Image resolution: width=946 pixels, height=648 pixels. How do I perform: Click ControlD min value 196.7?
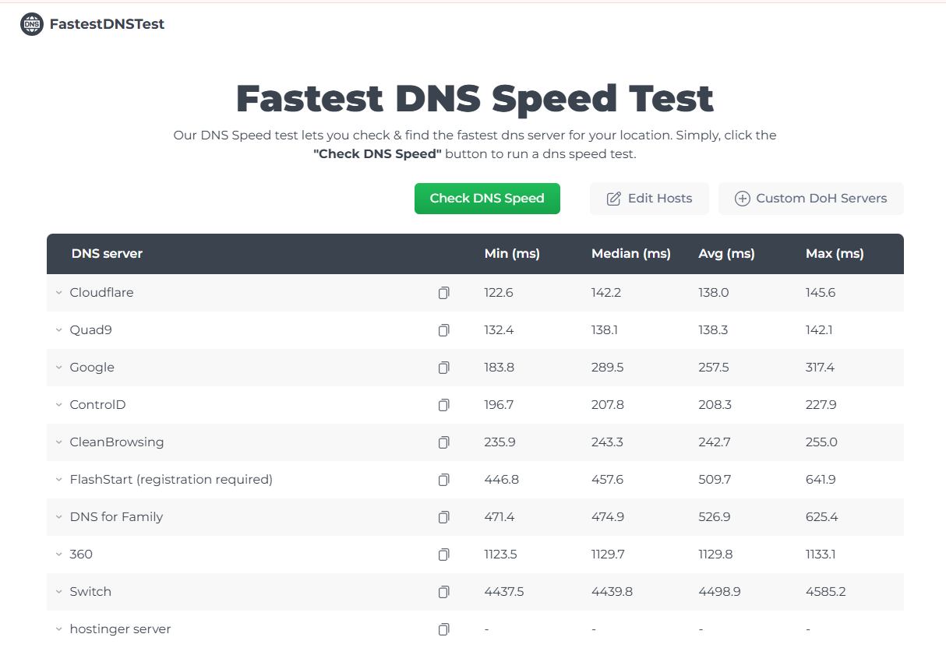click(499, 405)
